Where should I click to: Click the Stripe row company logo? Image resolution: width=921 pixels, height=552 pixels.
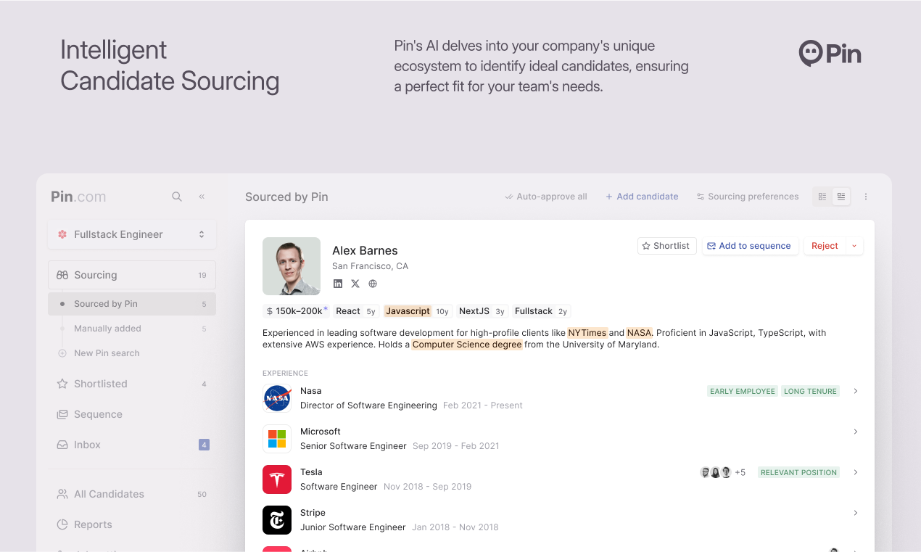coord(277,520)
